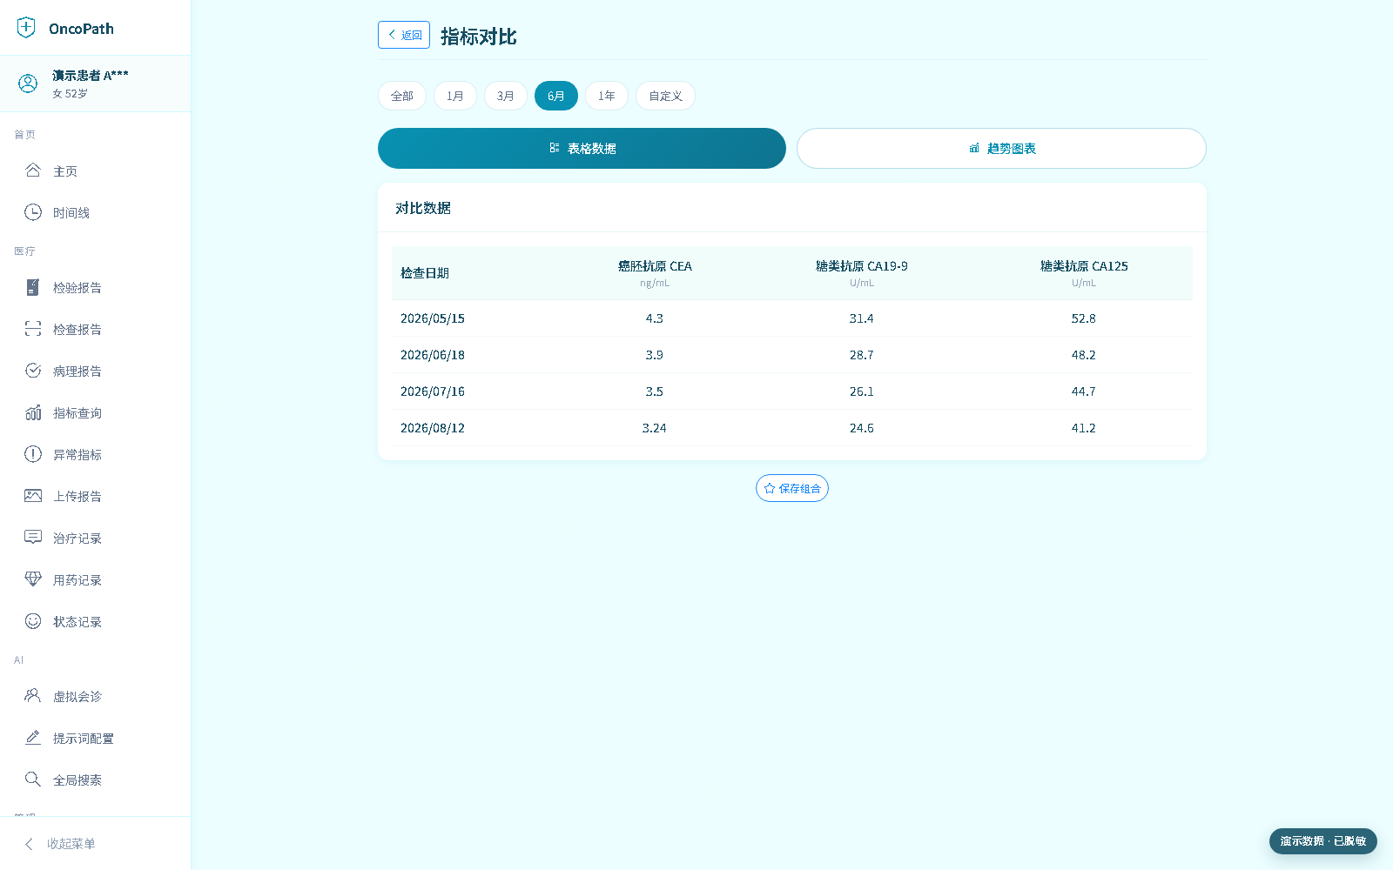Click the 用药记录 diamond icon

(33, 579)
